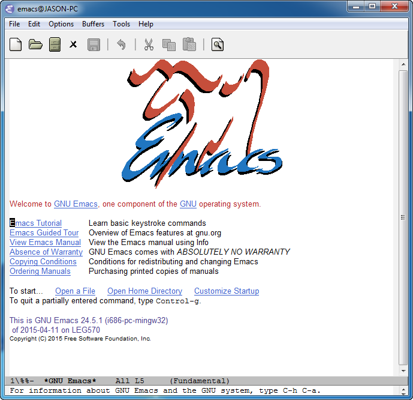Click the minibuffer scrollbar down arrow
The width and height of the screenshot is (413, 400).
[403, 393]
